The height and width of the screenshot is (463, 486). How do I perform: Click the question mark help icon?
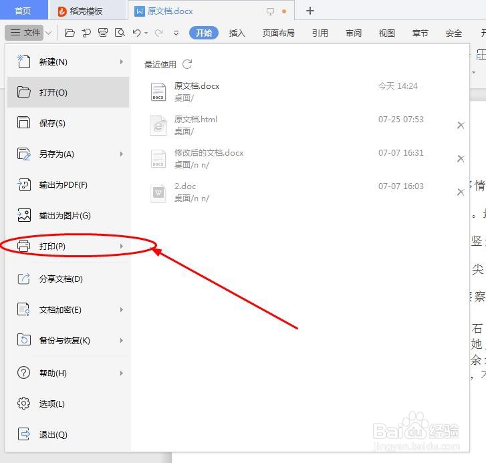coord(24,373)
